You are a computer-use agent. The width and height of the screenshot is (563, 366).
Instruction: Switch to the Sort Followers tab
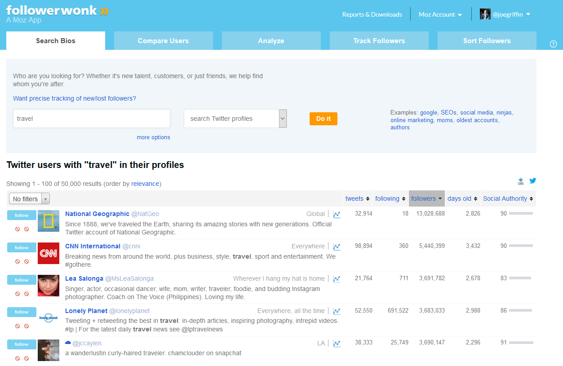(x=487, y=41)
